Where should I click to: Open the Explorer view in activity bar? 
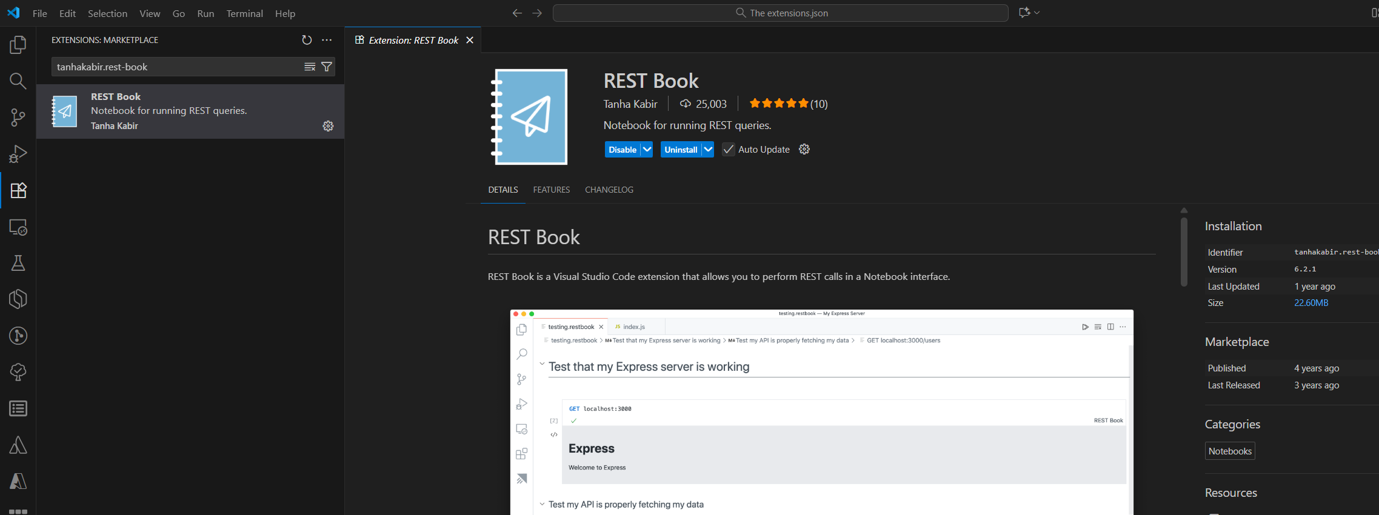18,45
